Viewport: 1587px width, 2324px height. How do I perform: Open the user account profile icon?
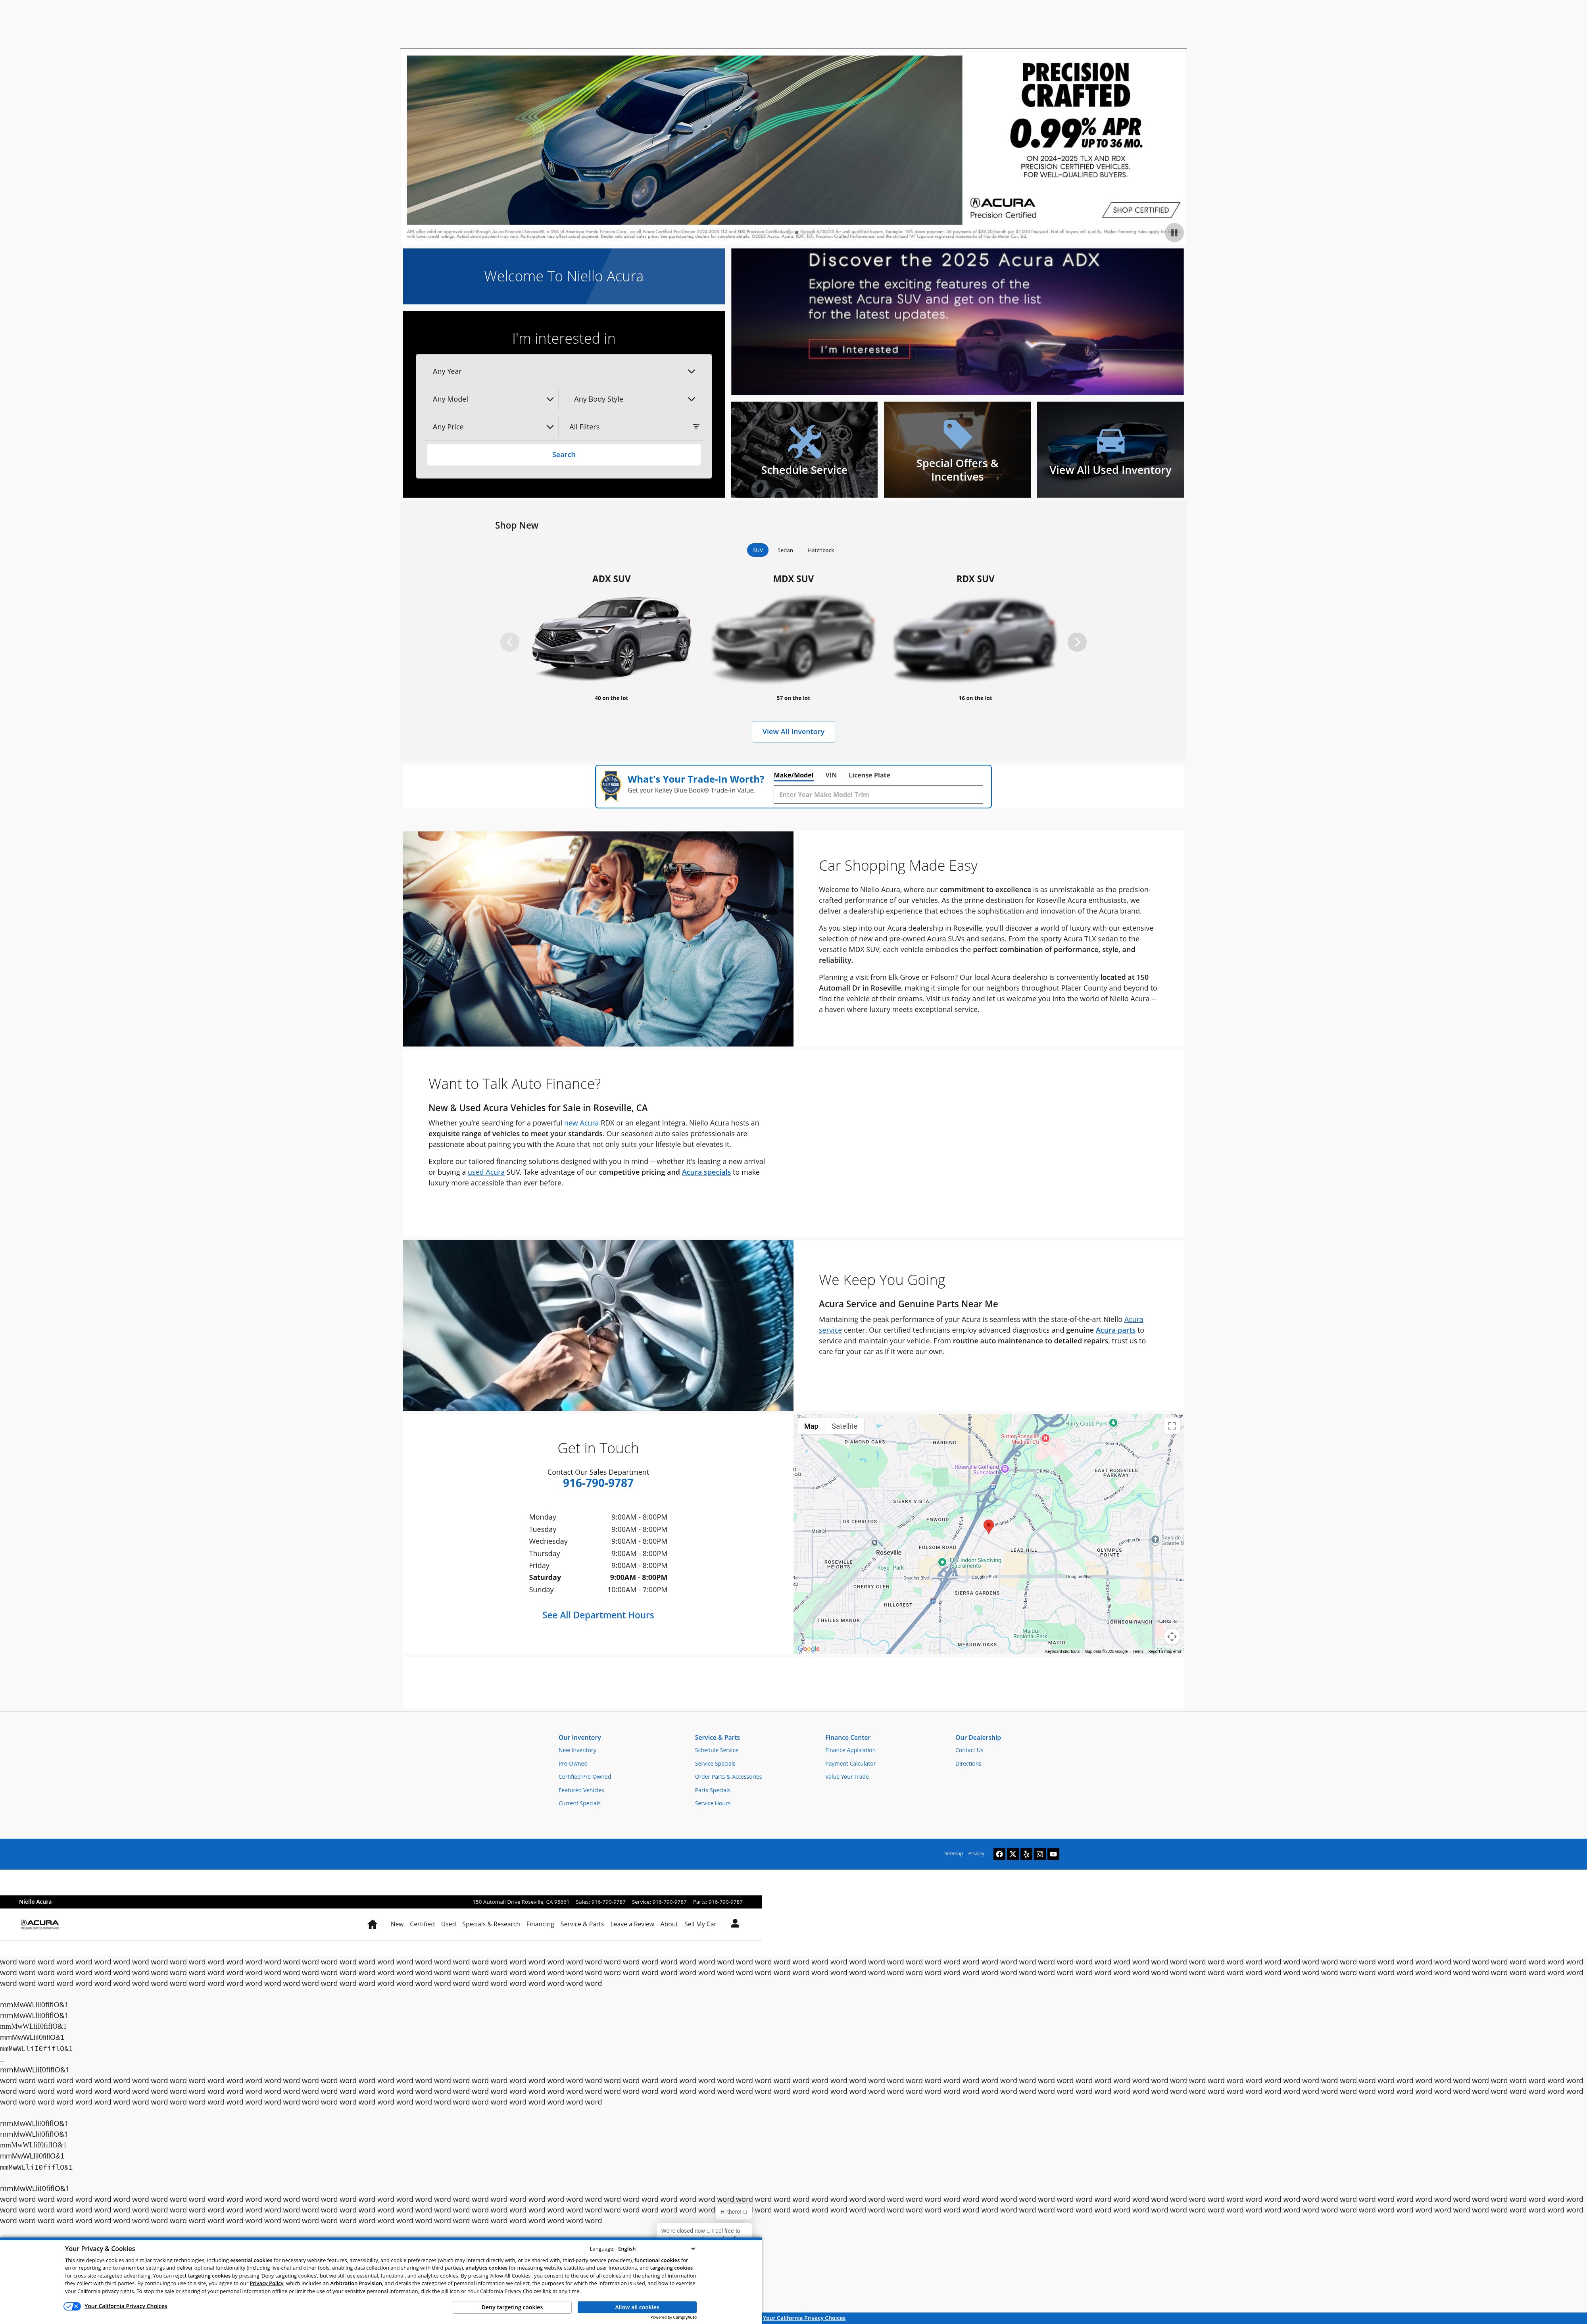tap(735, 1923)
